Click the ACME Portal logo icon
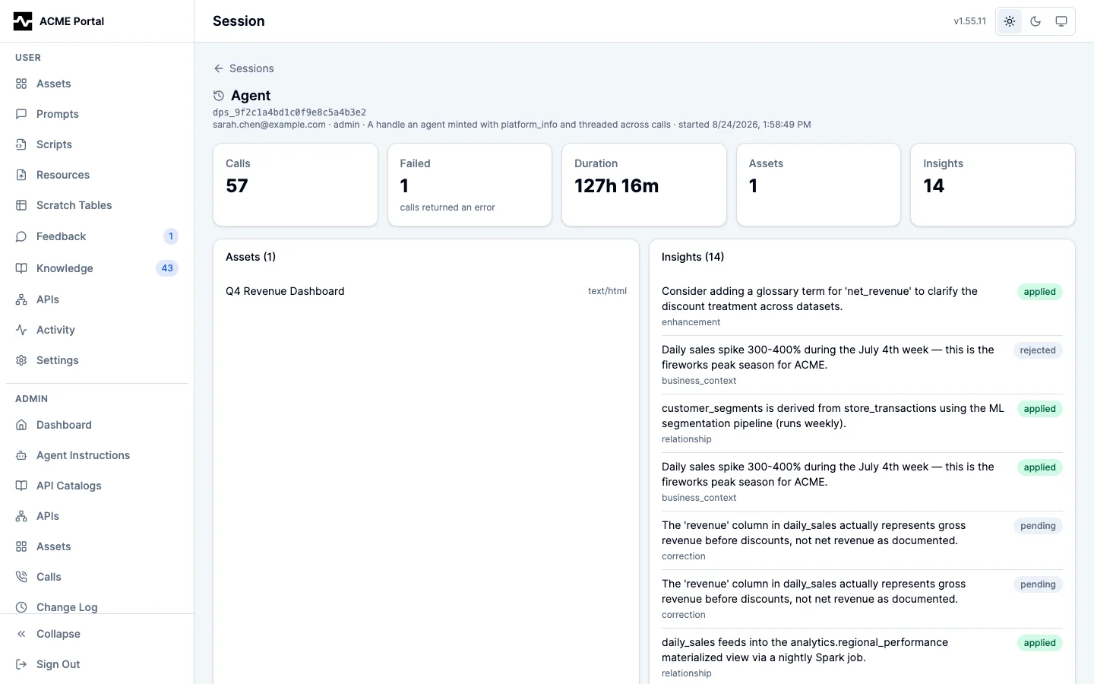This screenshot has height=684, width=1094. point(23,21)
